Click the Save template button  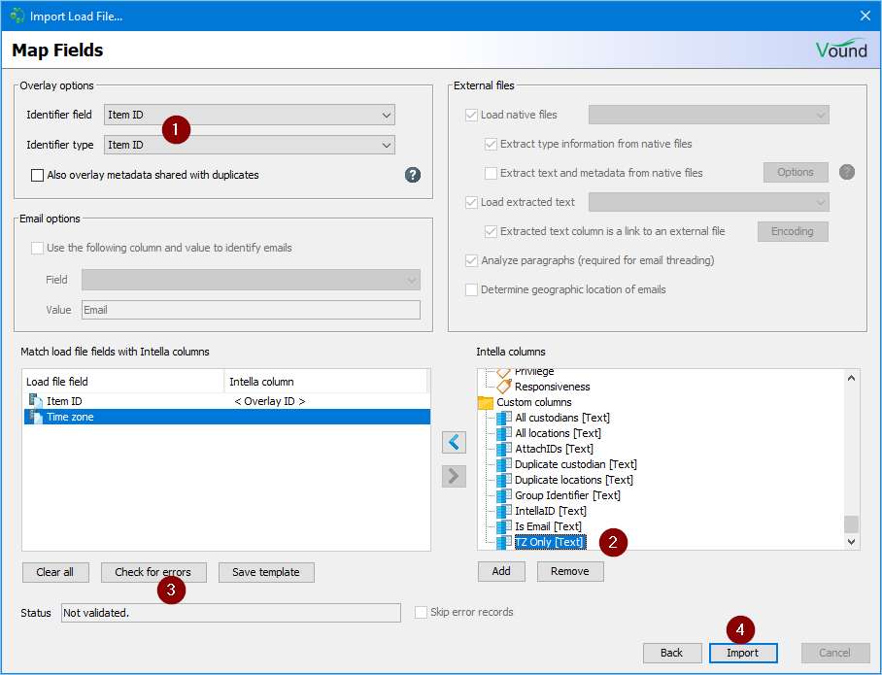pos(266,572)
